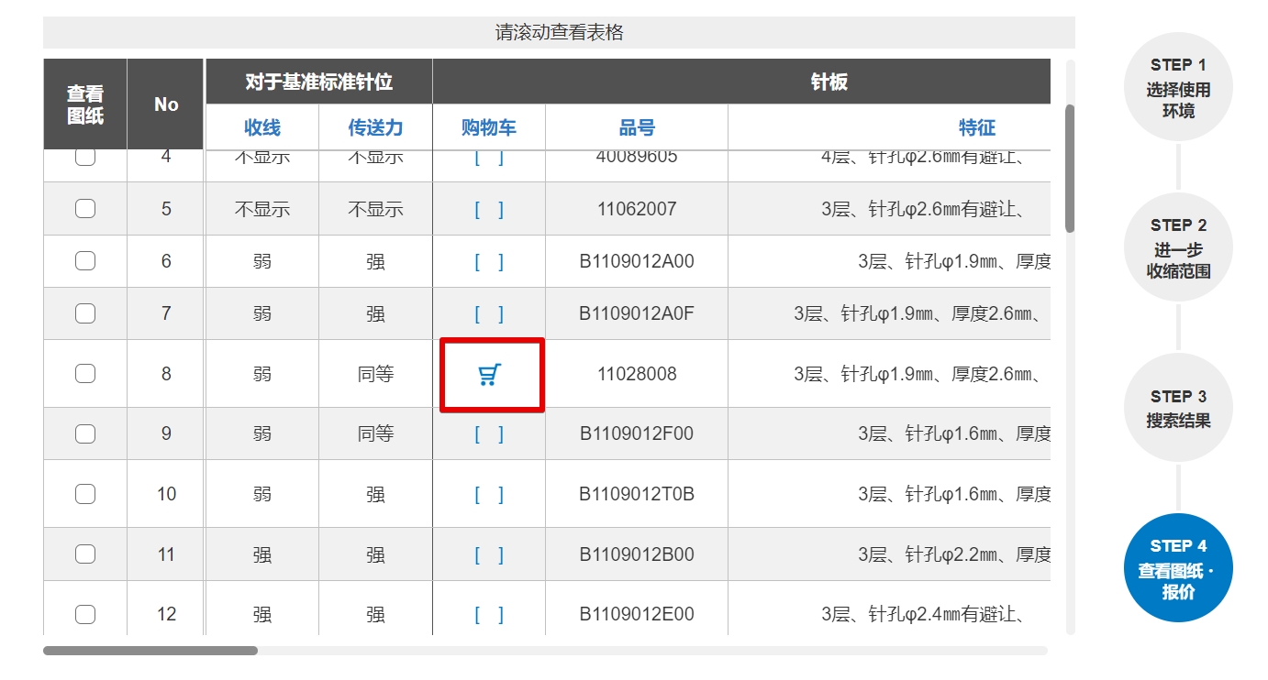
Task: Click the cart brackets for item B1109012T0B
Action: [x=489, y=495]
